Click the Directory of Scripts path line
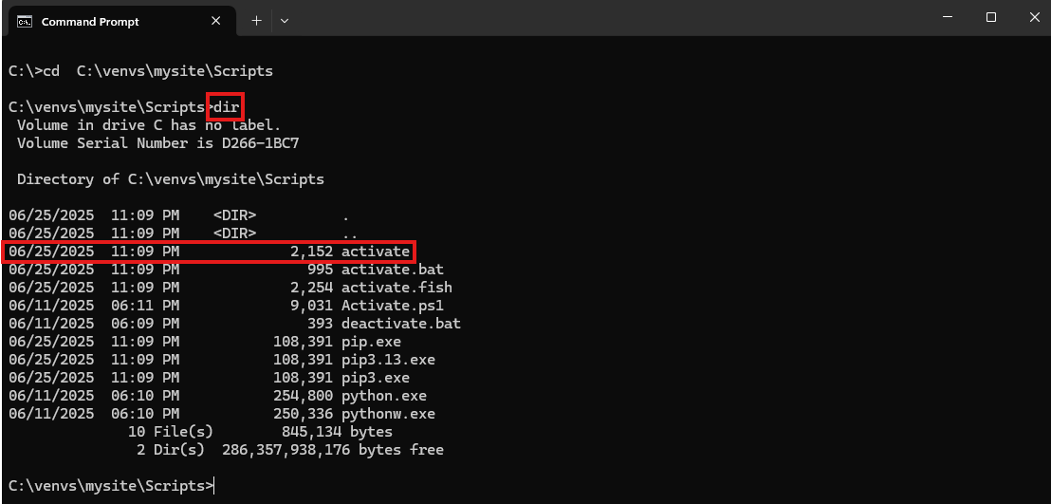Viewport: 1051px width, 504px height. [x=170, y=179]
